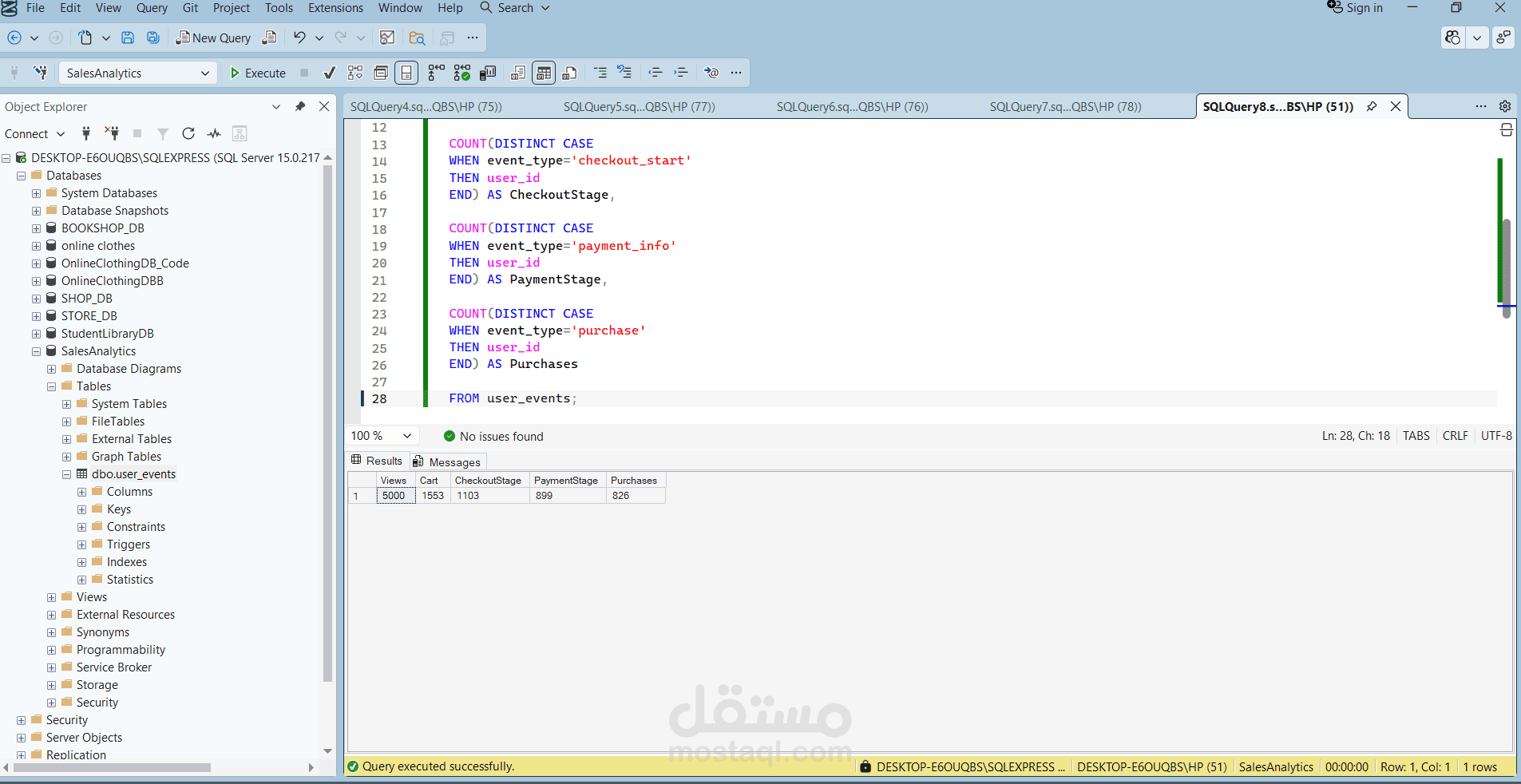
Task: Click the Comment Out Selected Lines icon
Action: point(600,73)
